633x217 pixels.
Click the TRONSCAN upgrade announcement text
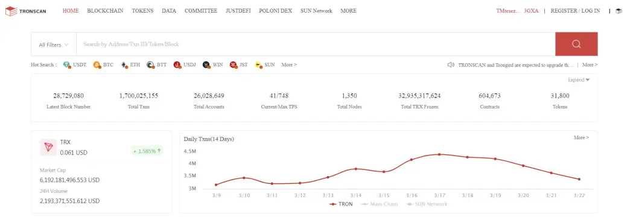coord(515,64)
